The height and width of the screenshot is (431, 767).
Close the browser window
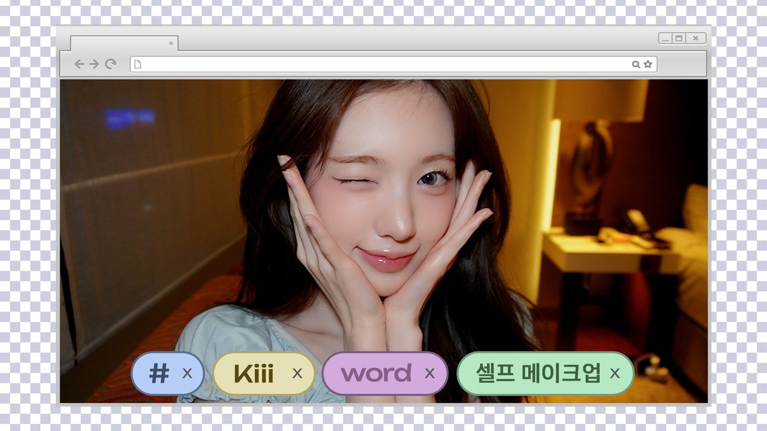click(695, 38)
